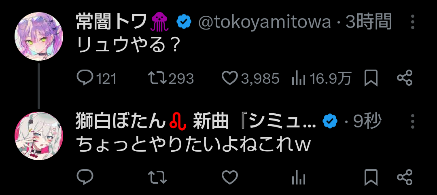
Task: Reply to Shishiro Botan's tweet
Action: click(x=85, y=177)
